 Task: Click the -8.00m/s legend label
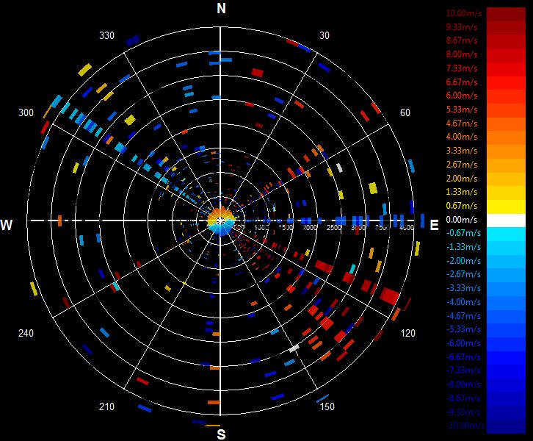coord(463,384)
